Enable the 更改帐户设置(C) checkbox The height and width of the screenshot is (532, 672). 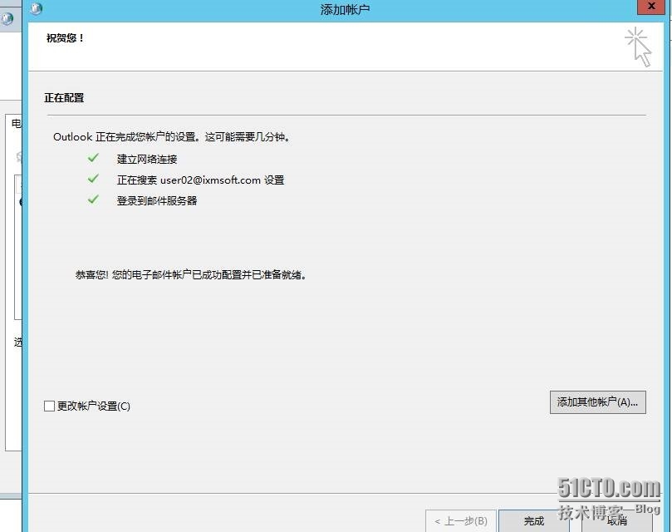click(x=49, y=406)
